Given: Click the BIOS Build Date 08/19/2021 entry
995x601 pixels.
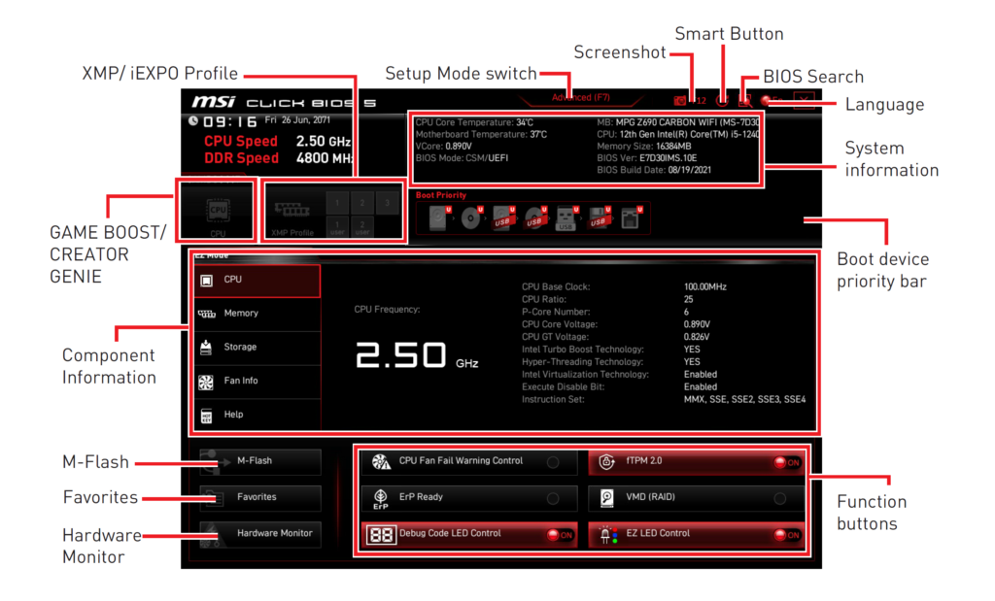Looking at the screenshot, I should click(654, 170).
